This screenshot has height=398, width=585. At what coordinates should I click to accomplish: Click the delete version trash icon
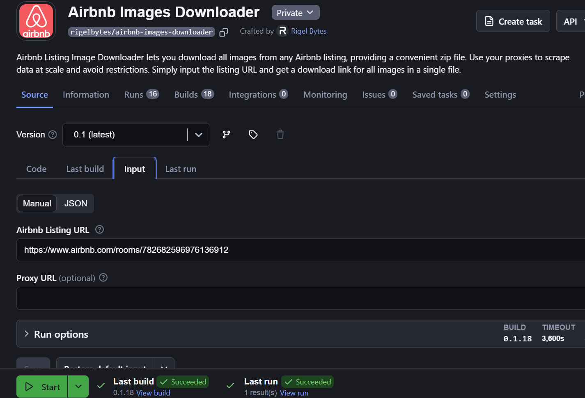280,135
